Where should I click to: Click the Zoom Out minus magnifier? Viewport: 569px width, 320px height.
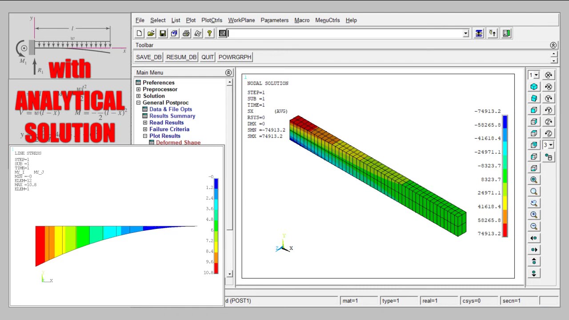click(x=534, y=226)
